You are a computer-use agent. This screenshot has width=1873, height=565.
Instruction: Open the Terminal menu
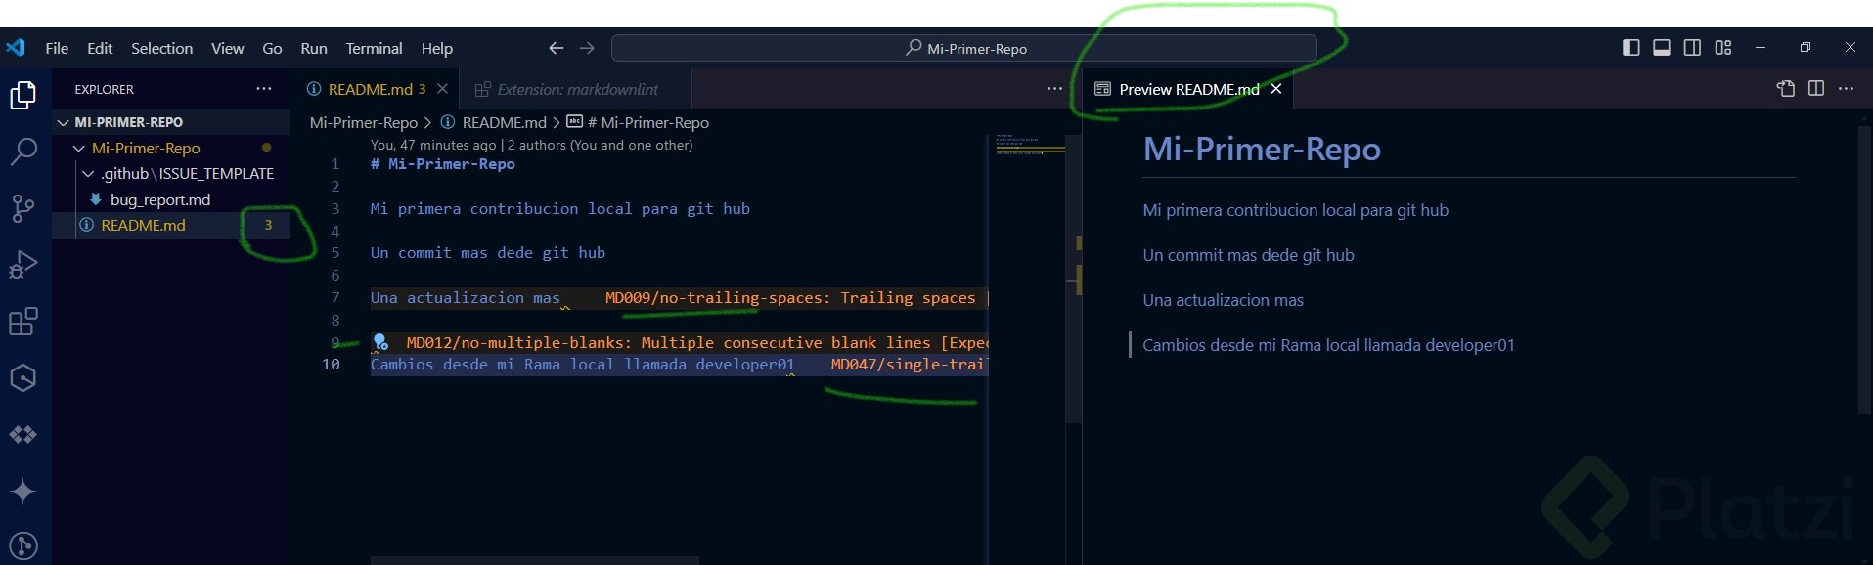[374, 48]
